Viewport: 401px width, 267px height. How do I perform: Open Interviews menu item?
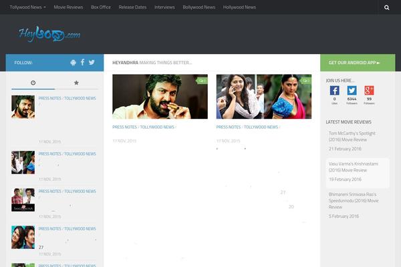[x=164, y=7]
